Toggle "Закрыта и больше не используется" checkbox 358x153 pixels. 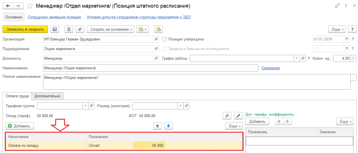(164, 49)
